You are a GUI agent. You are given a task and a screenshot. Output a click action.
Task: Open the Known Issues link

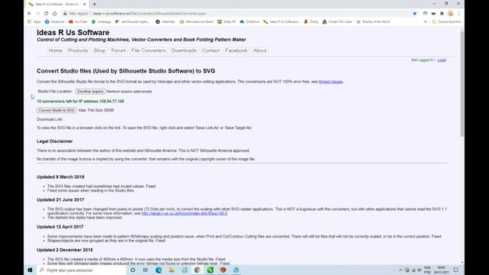(x=331, y=82)
